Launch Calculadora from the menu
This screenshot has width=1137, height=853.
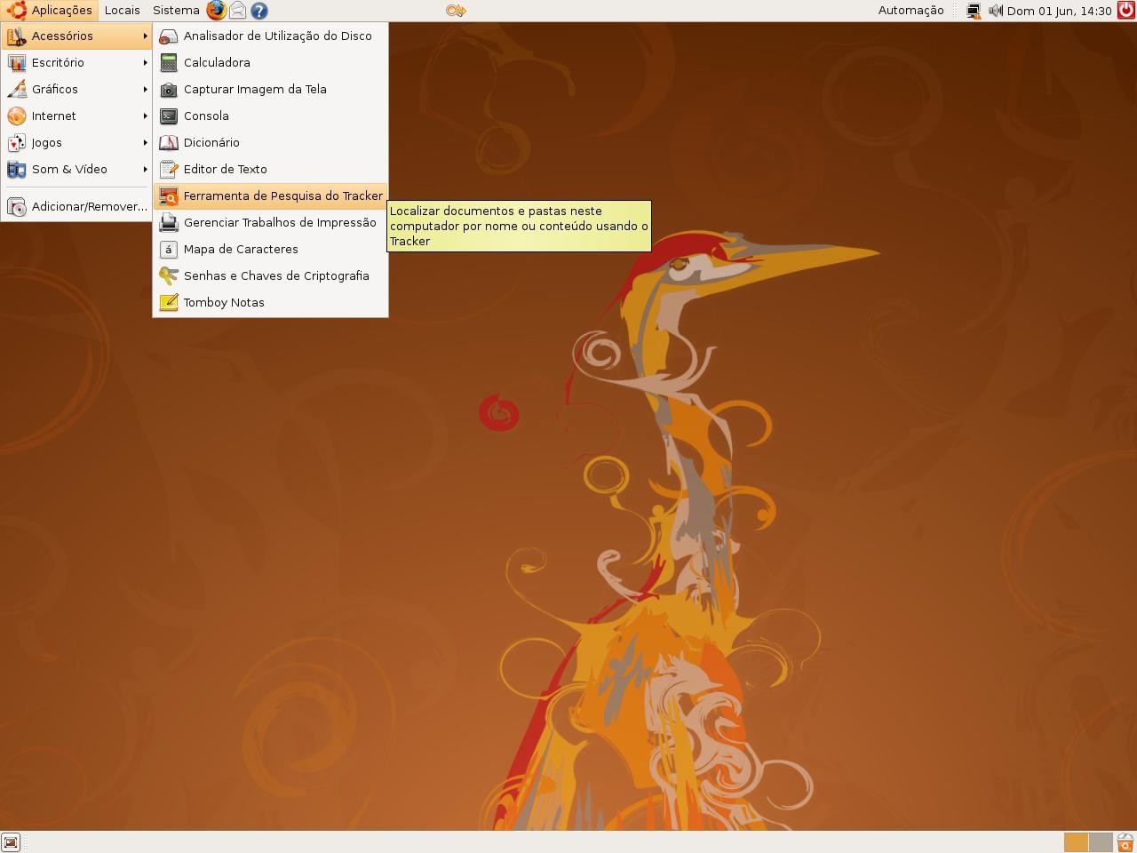(x=270, y=63)
